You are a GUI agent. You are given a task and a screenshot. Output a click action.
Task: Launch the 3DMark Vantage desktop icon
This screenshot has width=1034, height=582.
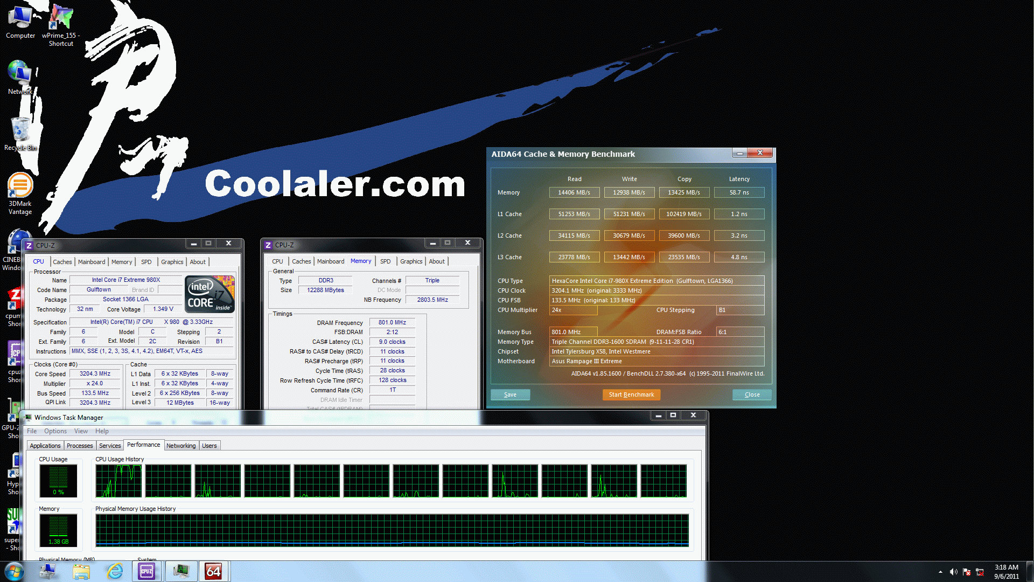20,194
